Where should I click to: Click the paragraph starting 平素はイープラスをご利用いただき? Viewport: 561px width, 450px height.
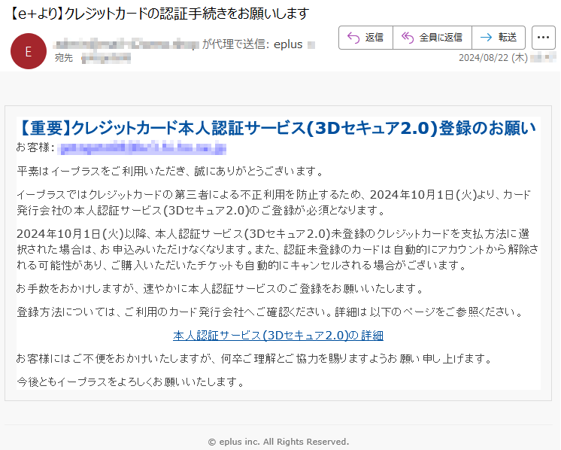tap(170, 171)
